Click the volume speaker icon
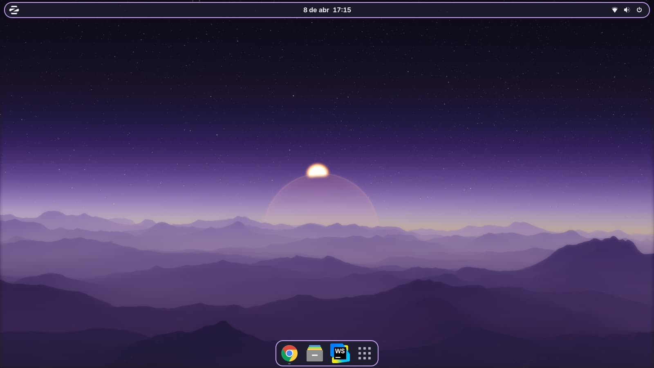This screenshot has width=654, height=368. pyautogui.click(x=627, y=10)
